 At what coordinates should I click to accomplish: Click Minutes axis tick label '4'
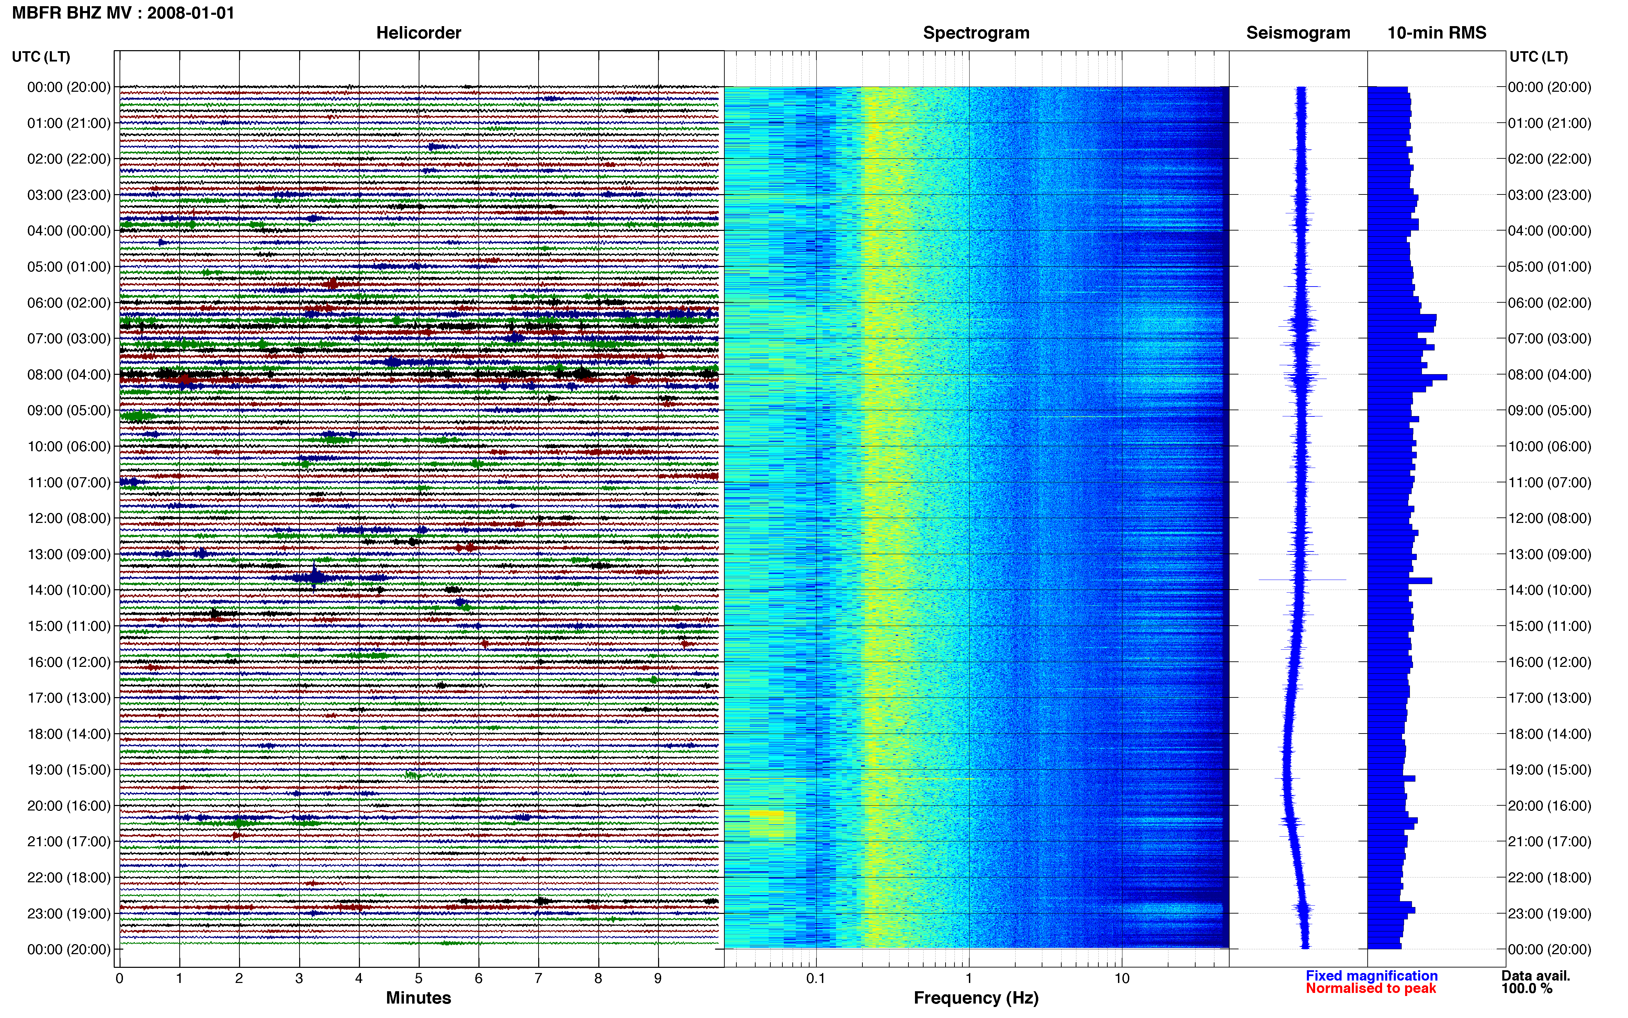pyautogui.click(x=359, y=978)
